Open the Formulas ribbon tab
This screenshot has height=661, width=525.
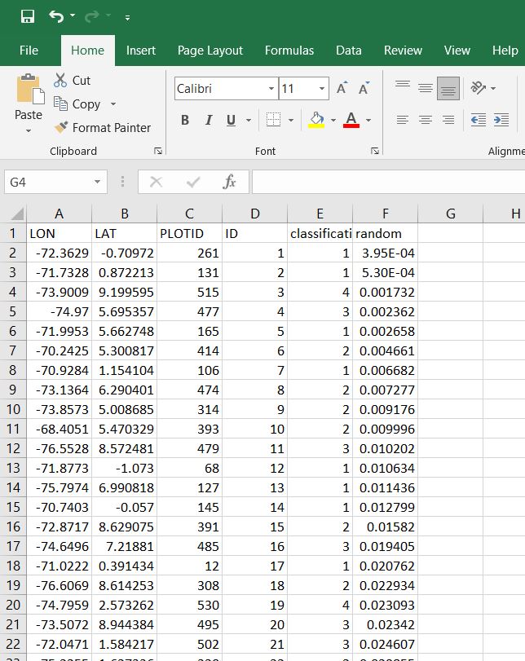[289, 51]
